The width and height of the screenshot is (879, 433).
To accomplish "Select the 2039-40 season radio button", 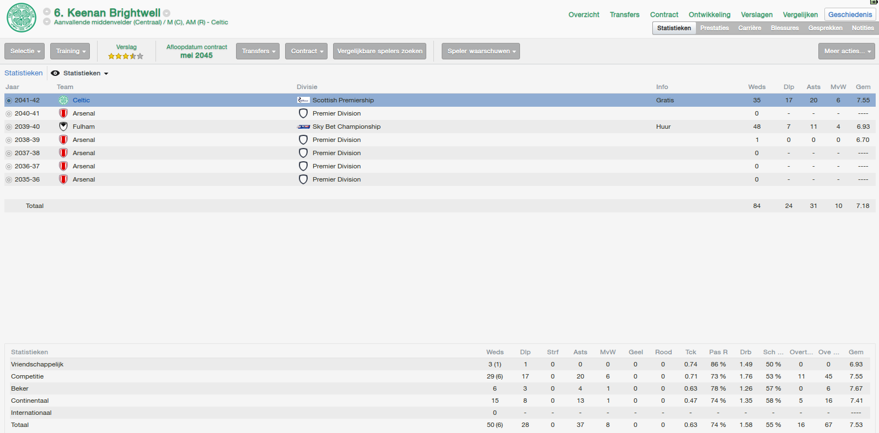I will coord(9,127).
